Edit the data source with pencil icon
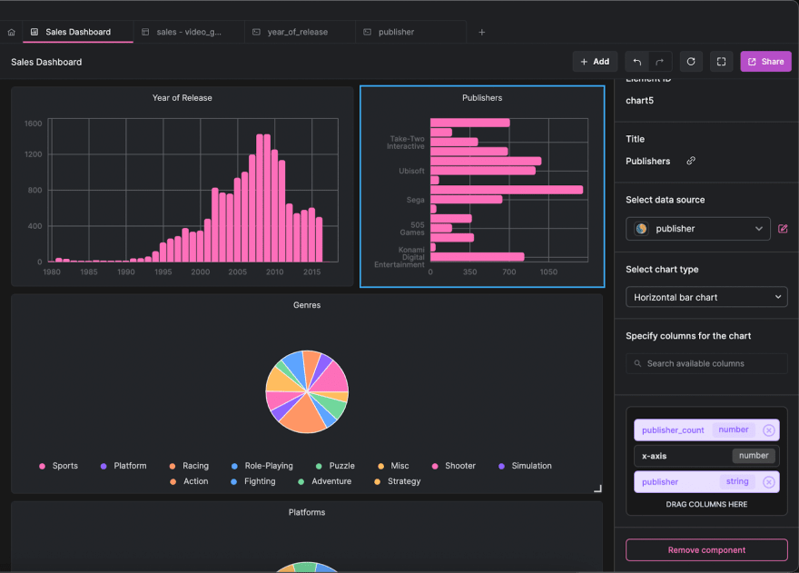 783,229
